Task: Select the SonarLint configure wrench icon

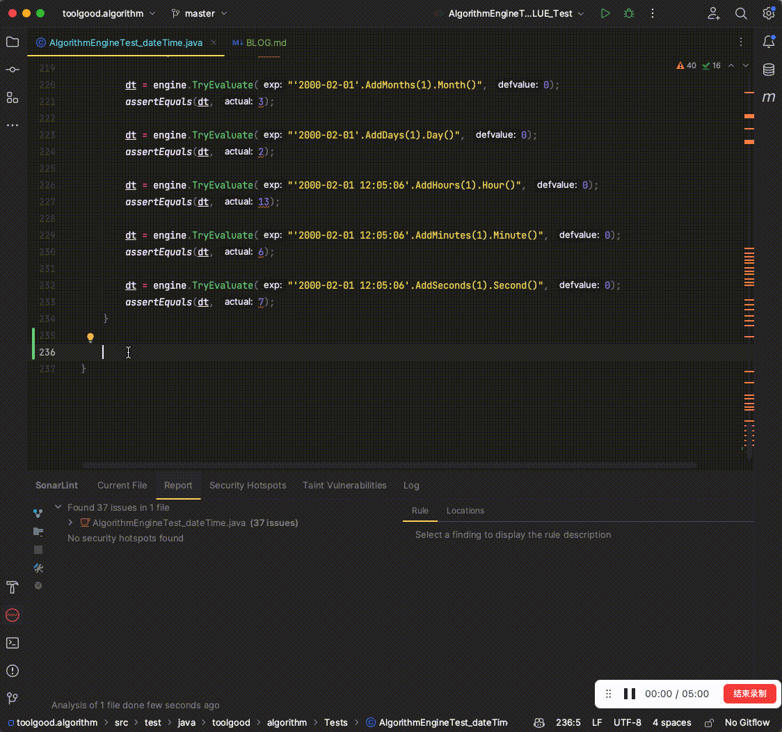Action: 38,568
